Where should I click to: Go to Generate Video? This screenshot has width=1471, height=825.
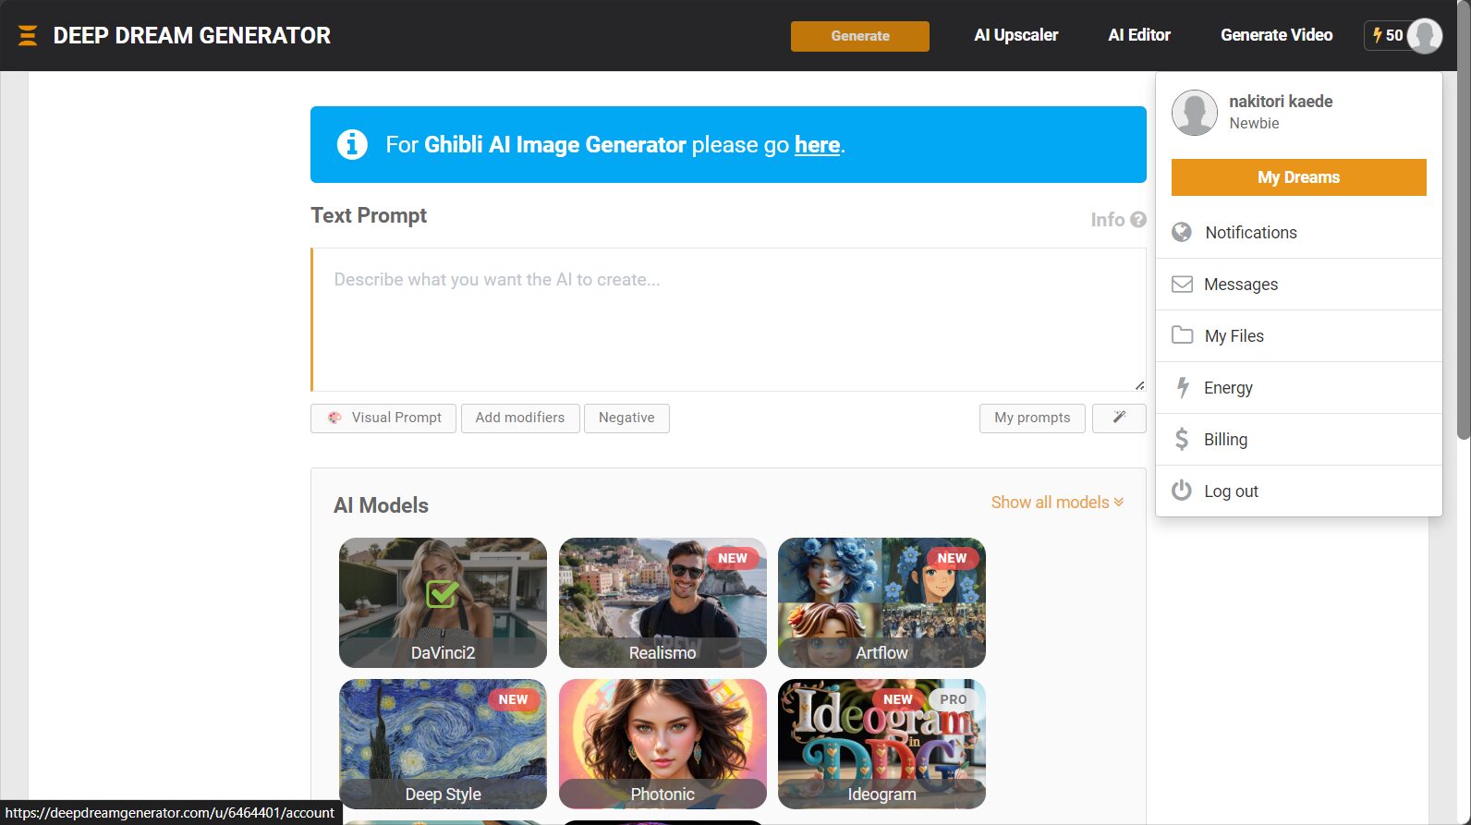click(1276, 35)
